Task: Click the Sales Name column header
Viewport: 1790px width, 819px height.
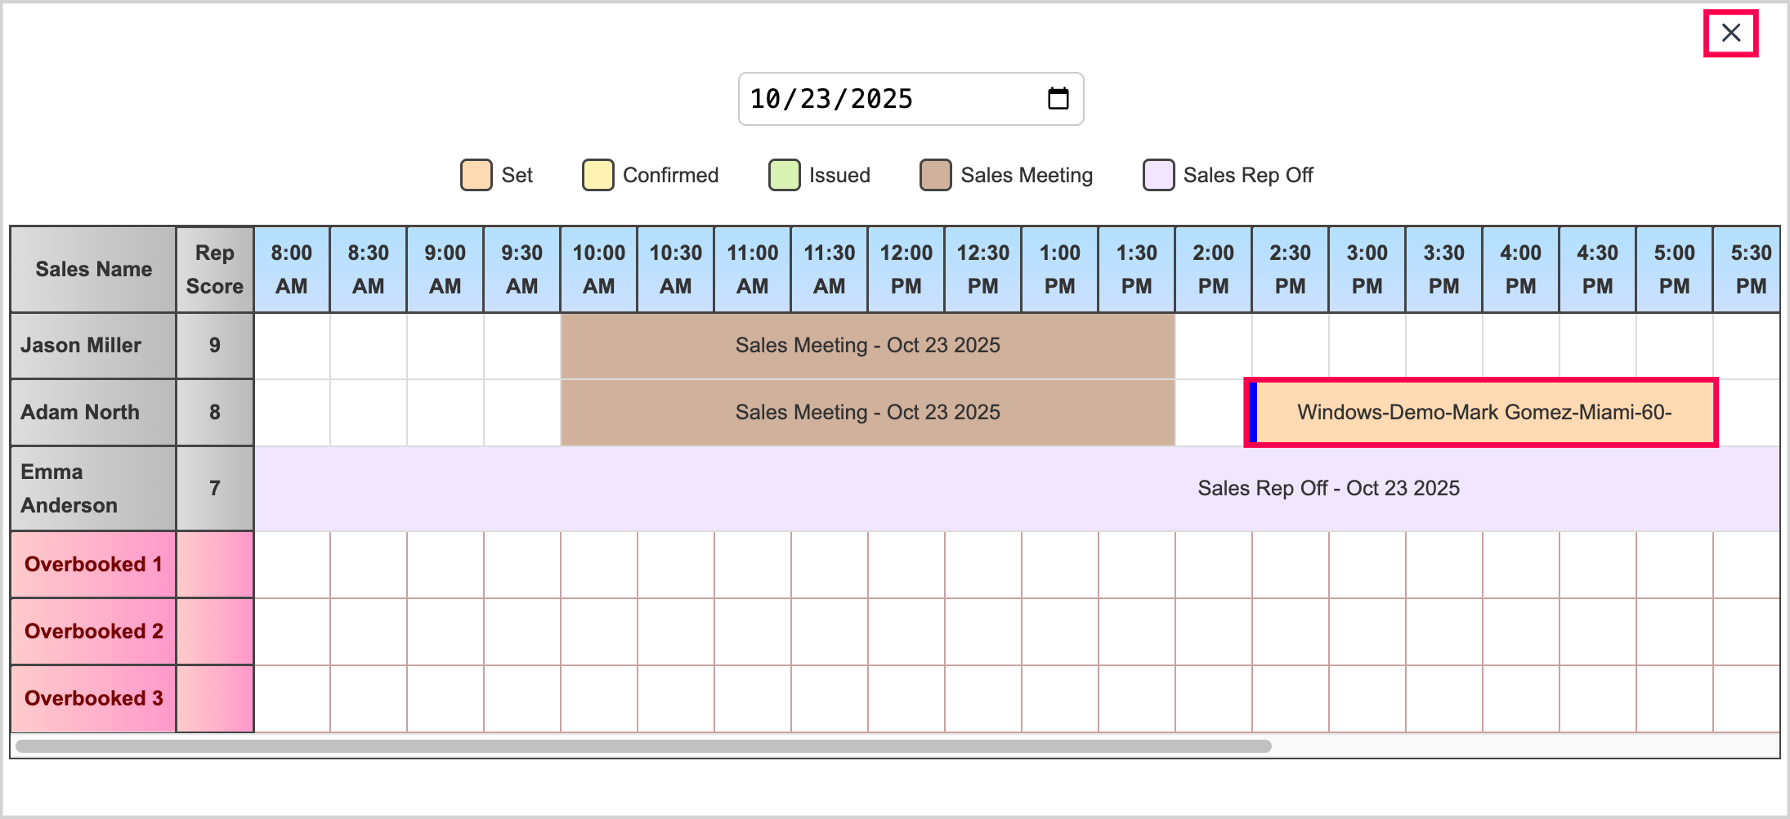Action: click(93, 270)
